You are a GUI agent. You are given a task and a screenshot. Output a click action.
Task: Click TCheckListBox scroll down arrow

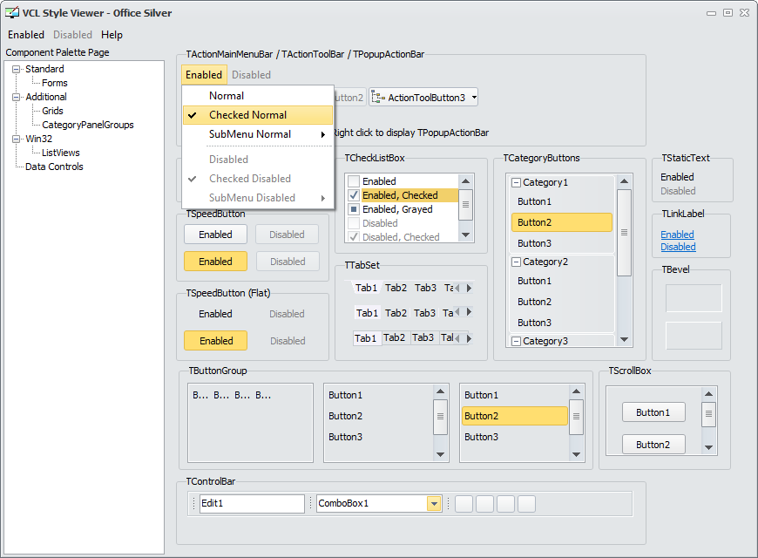pos(465,235)
